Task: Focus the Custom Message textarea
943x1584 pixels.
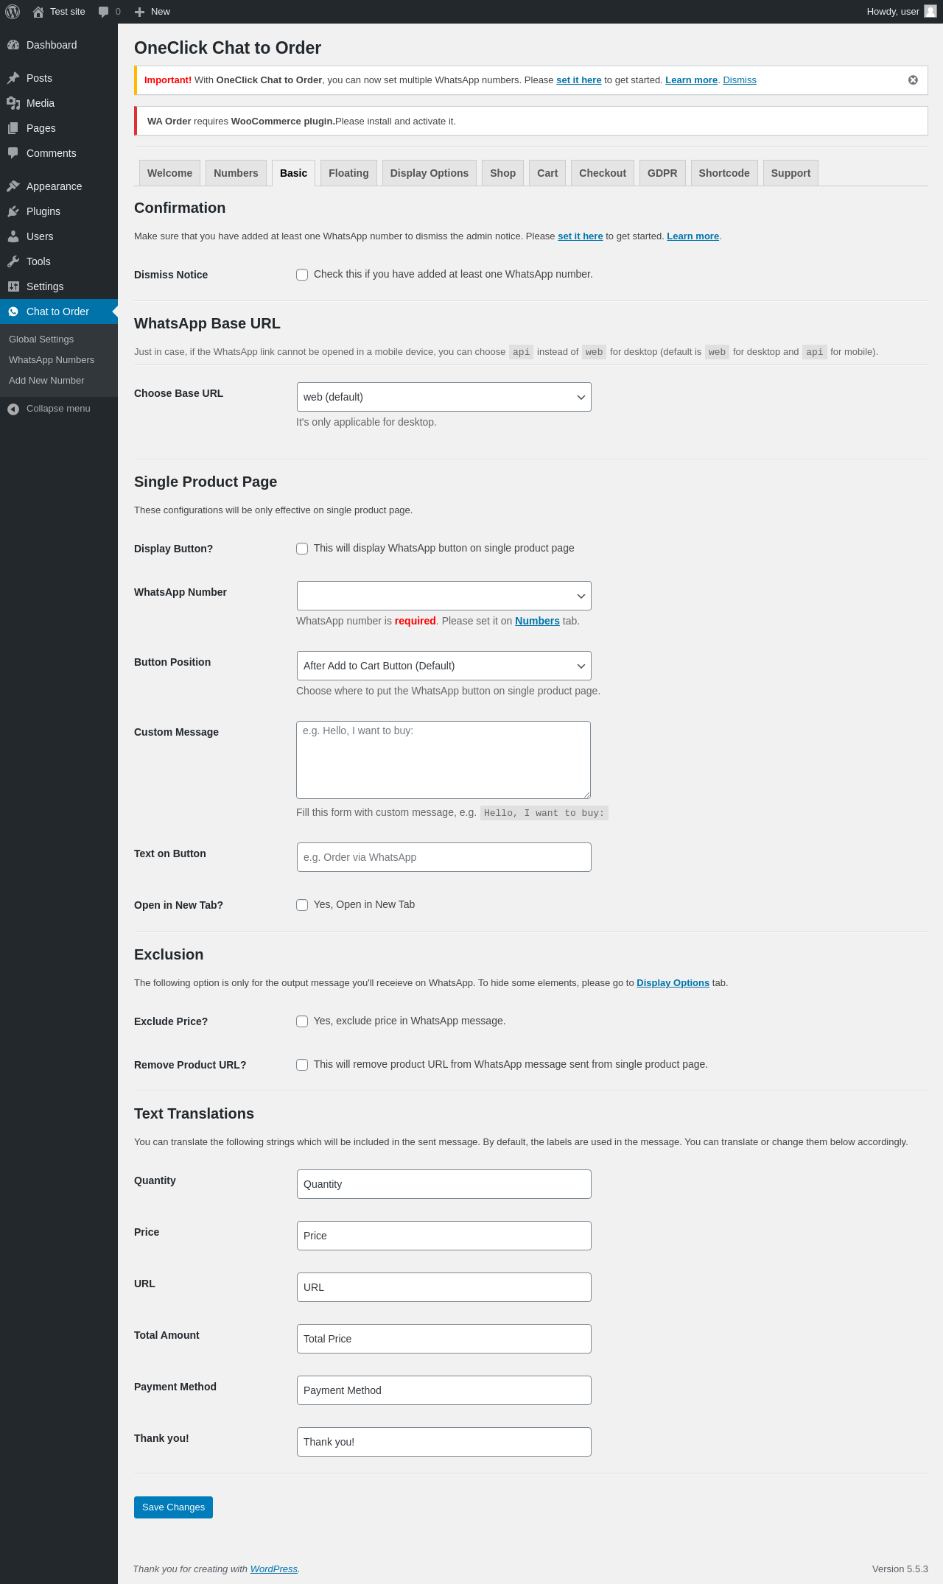Action: [x=444, y=760]
